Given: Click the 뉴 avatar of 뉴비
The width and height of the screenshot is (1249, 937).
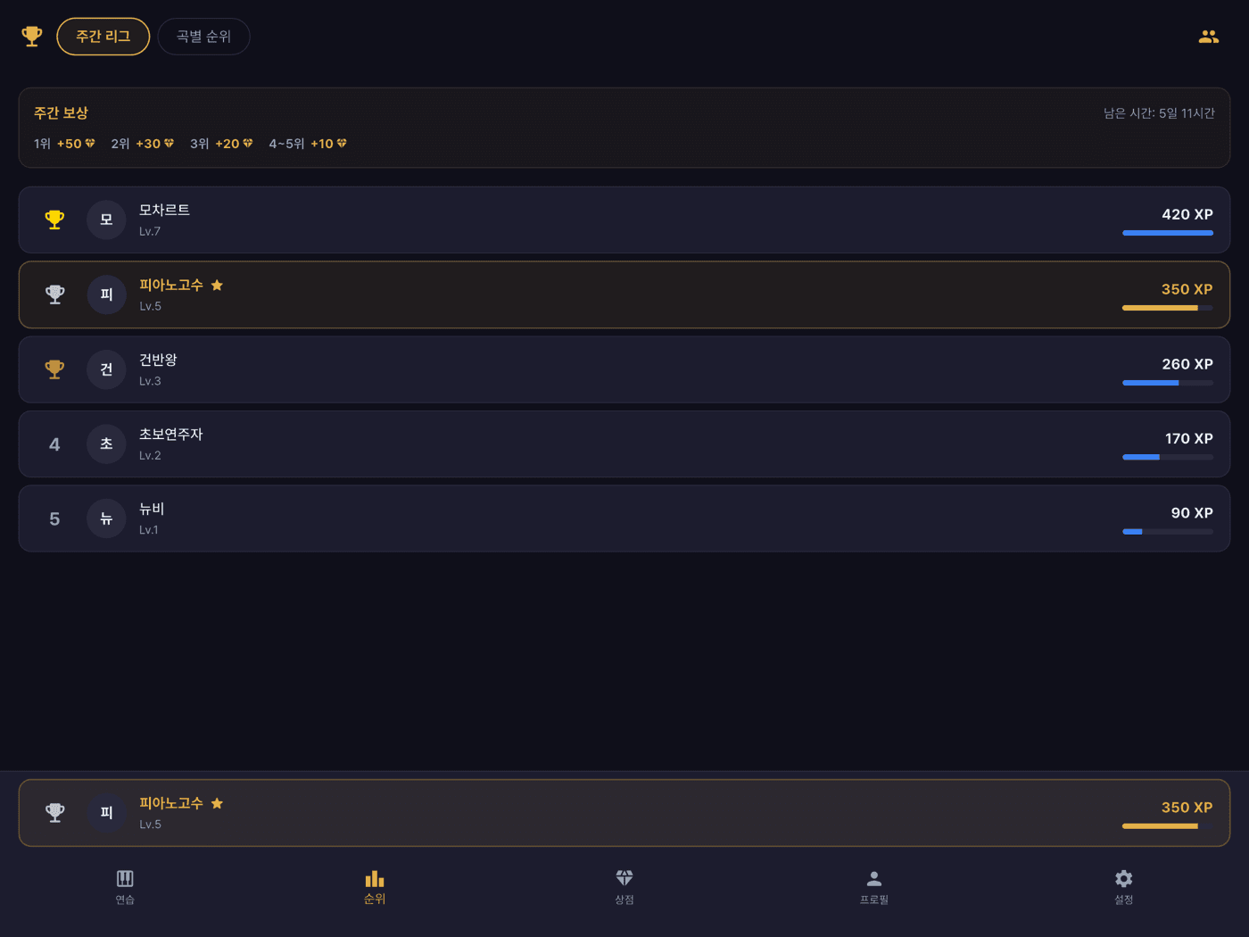Looking at the screenshot, I should tap(106, 518).
